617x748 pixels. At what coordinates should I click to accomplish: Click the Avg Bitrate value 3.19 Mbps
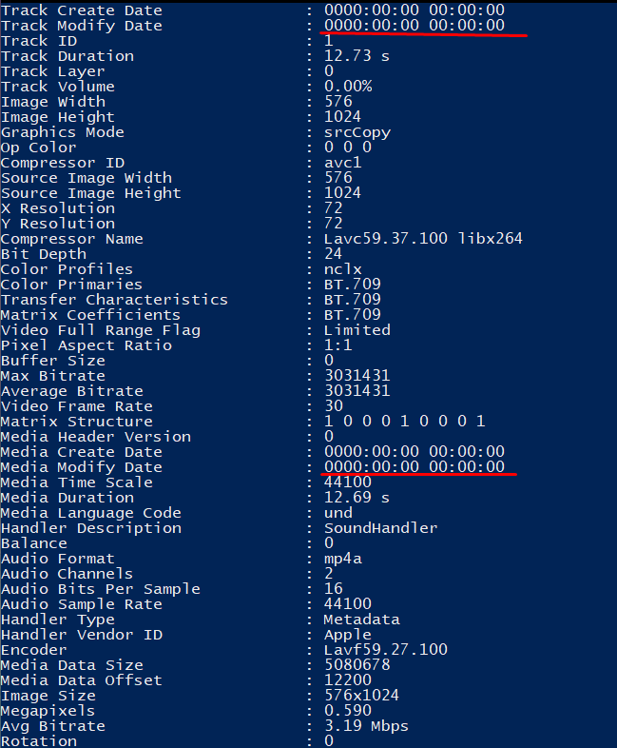pos(366,725)
